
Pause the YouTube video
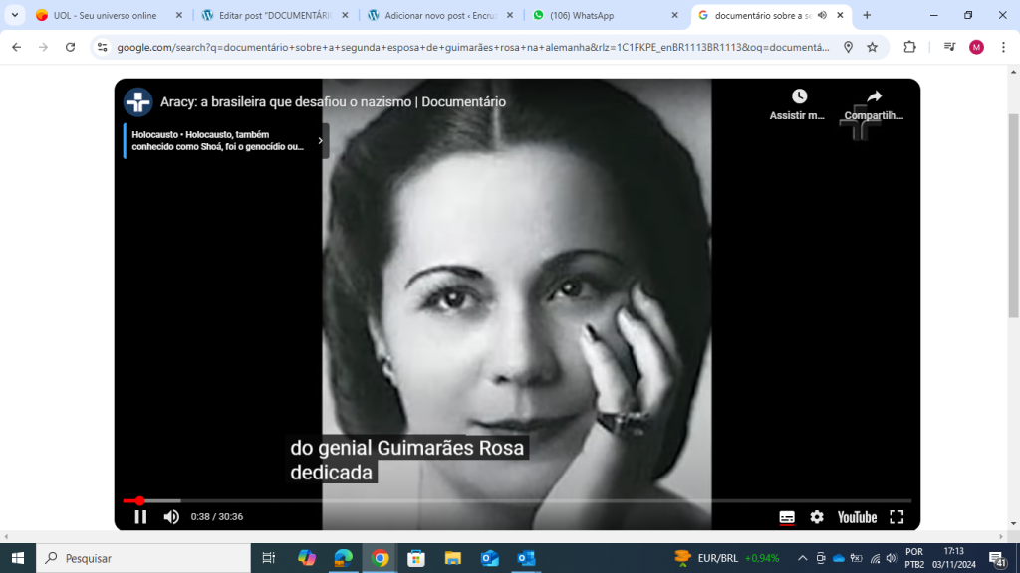tap(140, 516)
